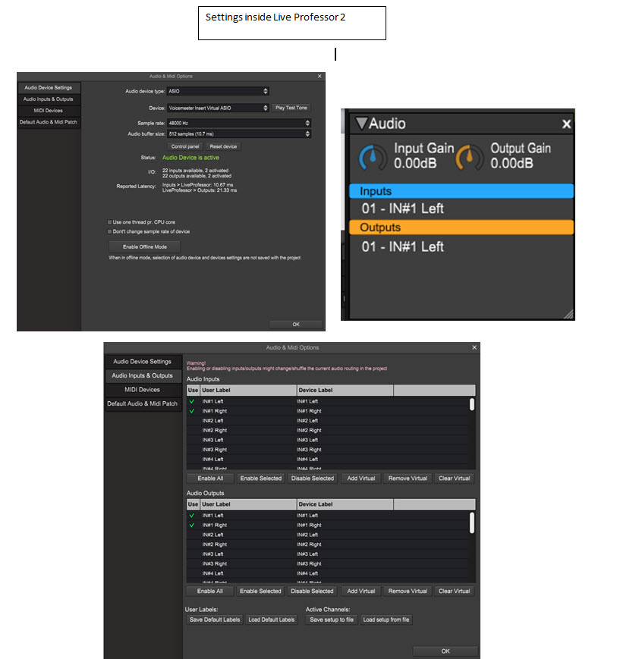617x659 pixels.
Task: Click OK in the device settings dialog
Action: tap(296, 325)
